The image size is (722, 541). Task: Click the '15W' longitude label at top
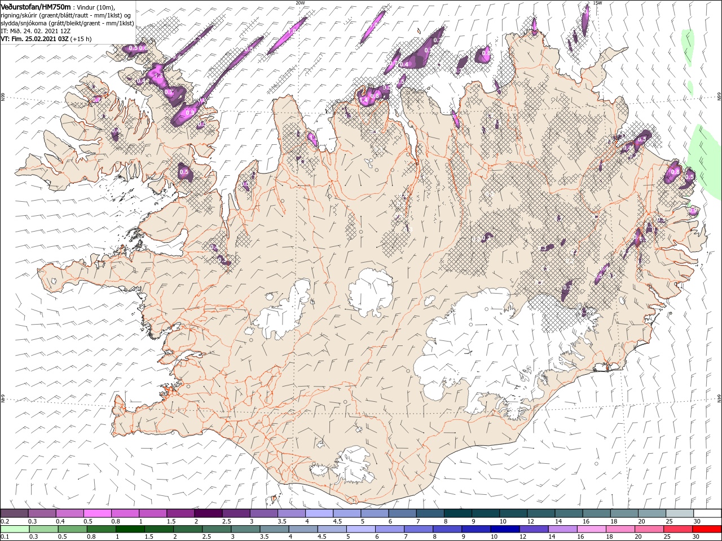(598, 3)
